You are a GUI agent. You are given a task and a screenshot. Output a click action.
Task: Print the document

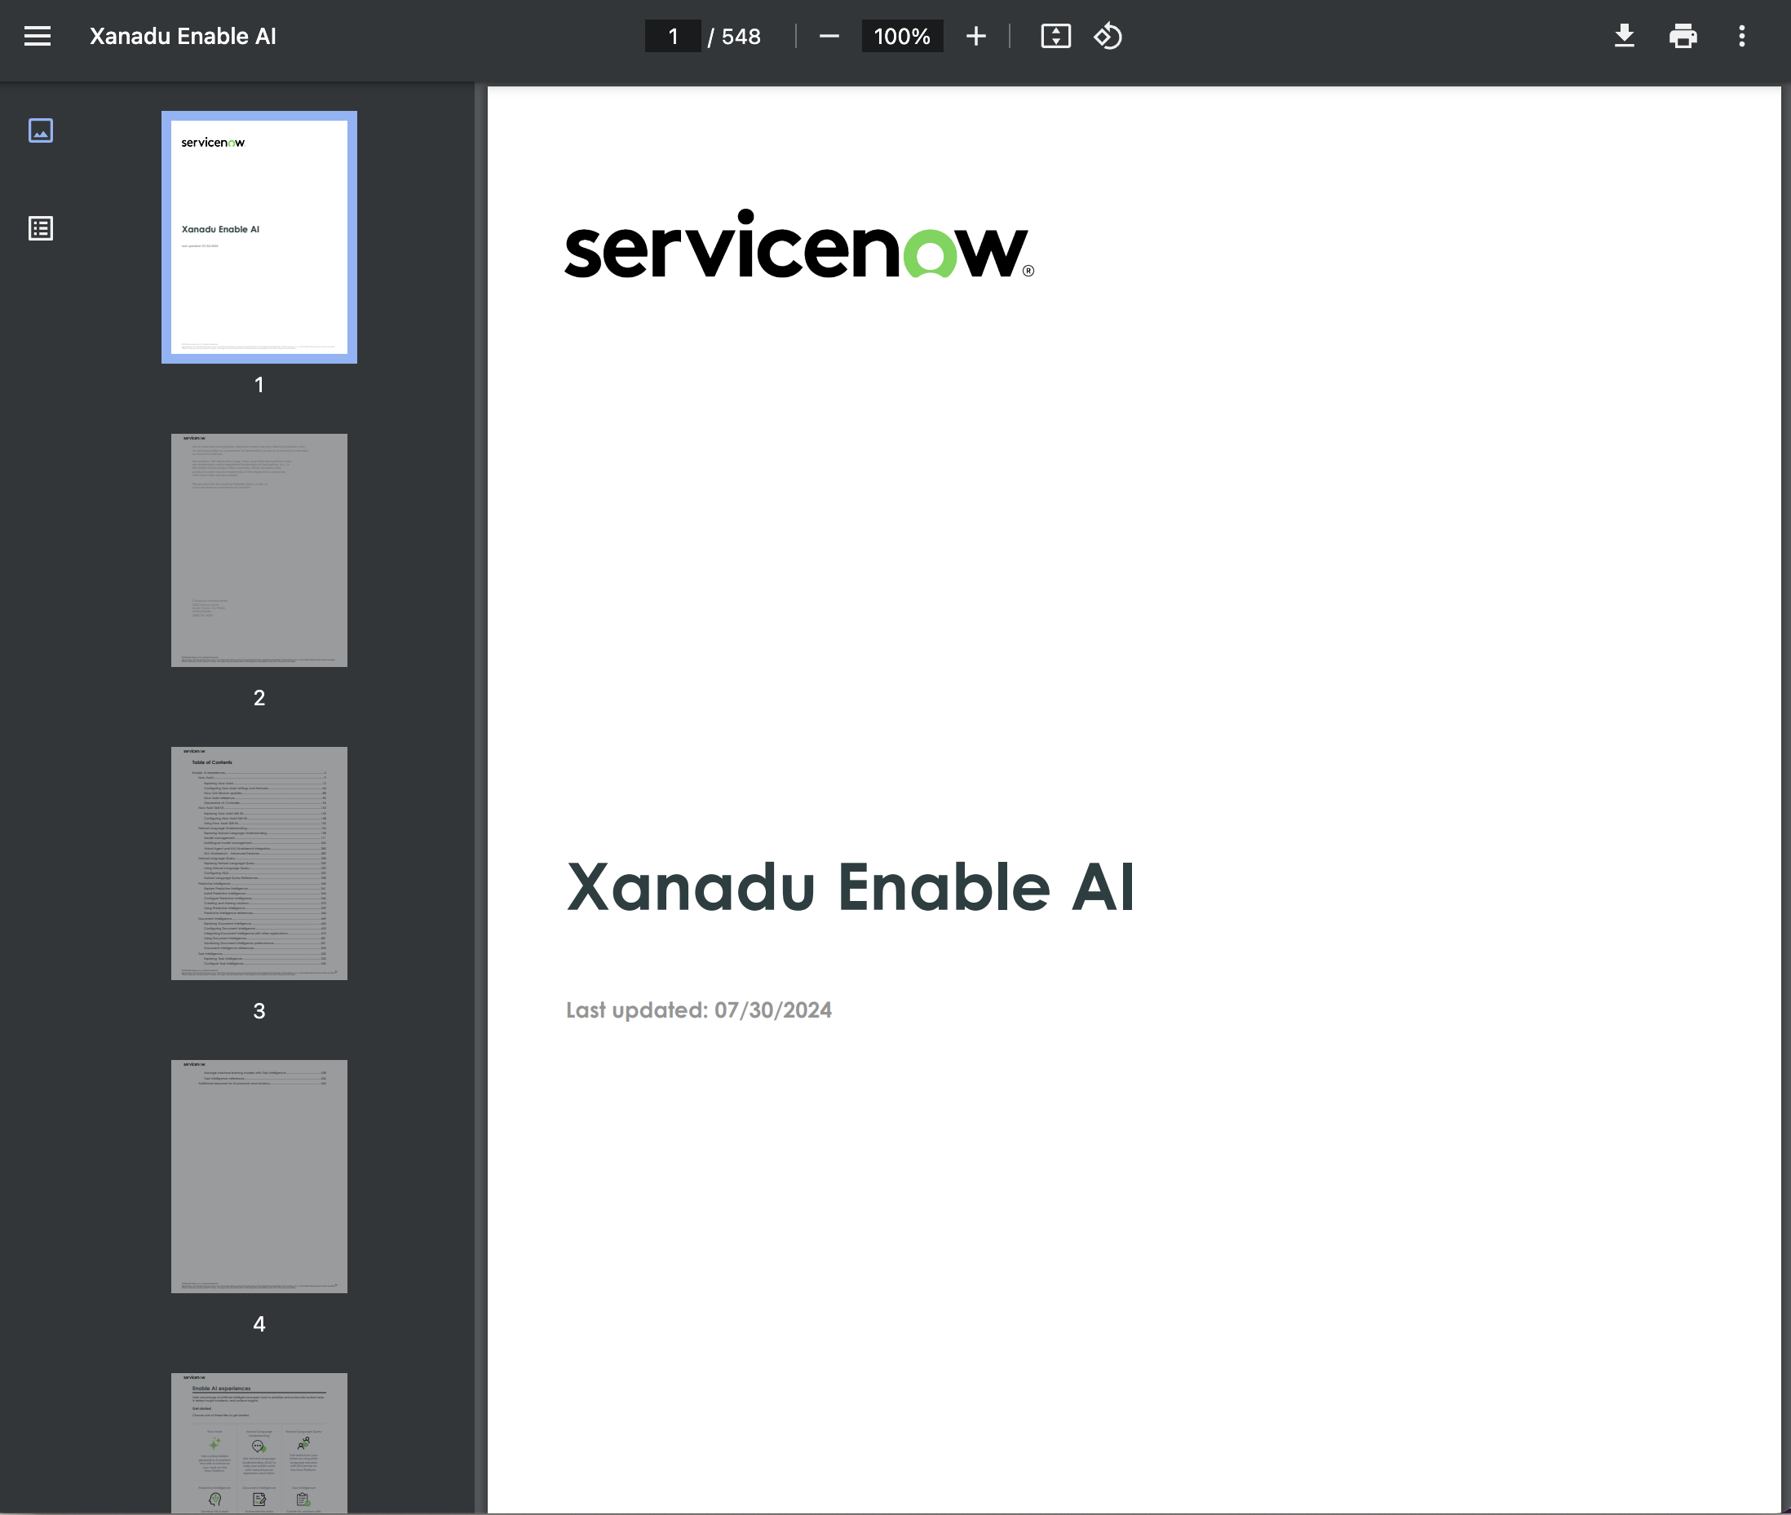(1682, 36)
